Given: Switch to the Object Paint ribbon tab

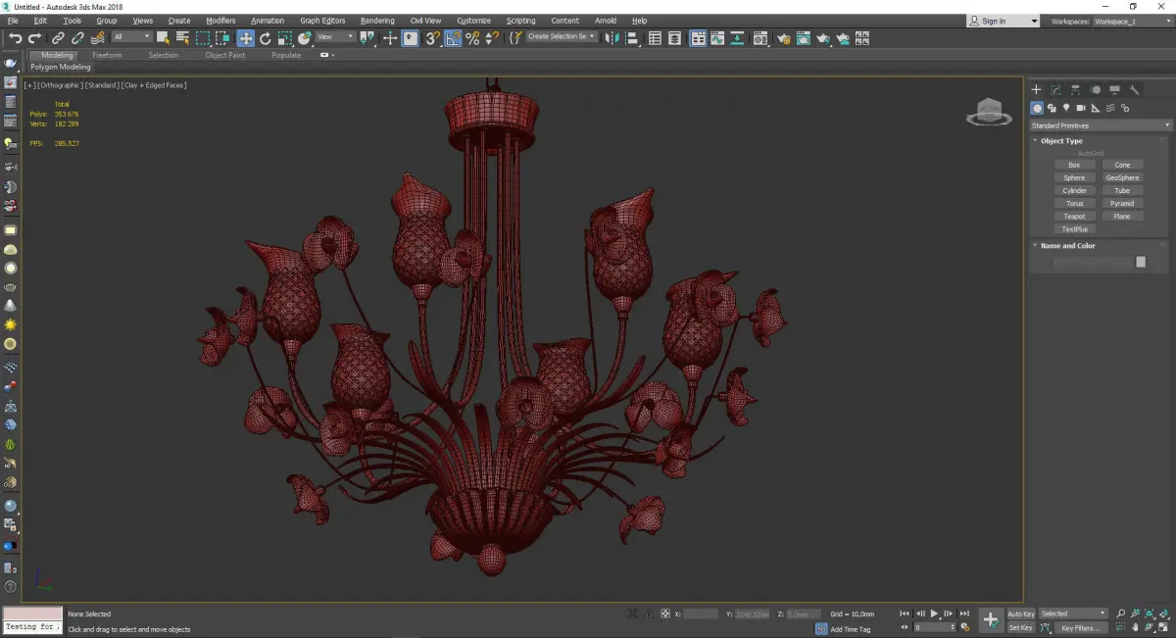Looking at the screenshot, I should 224,55.
